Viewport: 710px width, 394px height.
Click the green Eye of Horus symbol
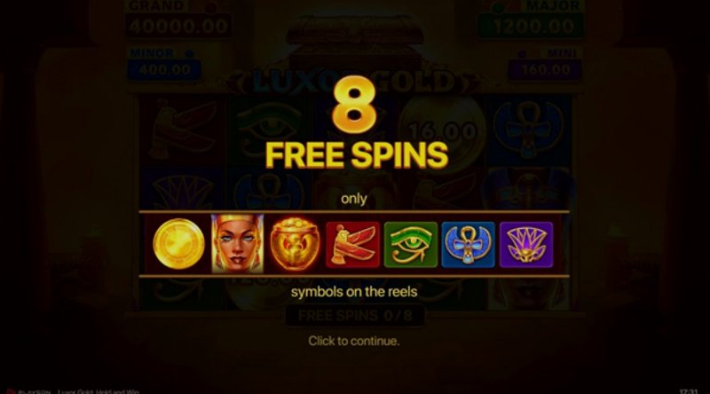[411, 245]
